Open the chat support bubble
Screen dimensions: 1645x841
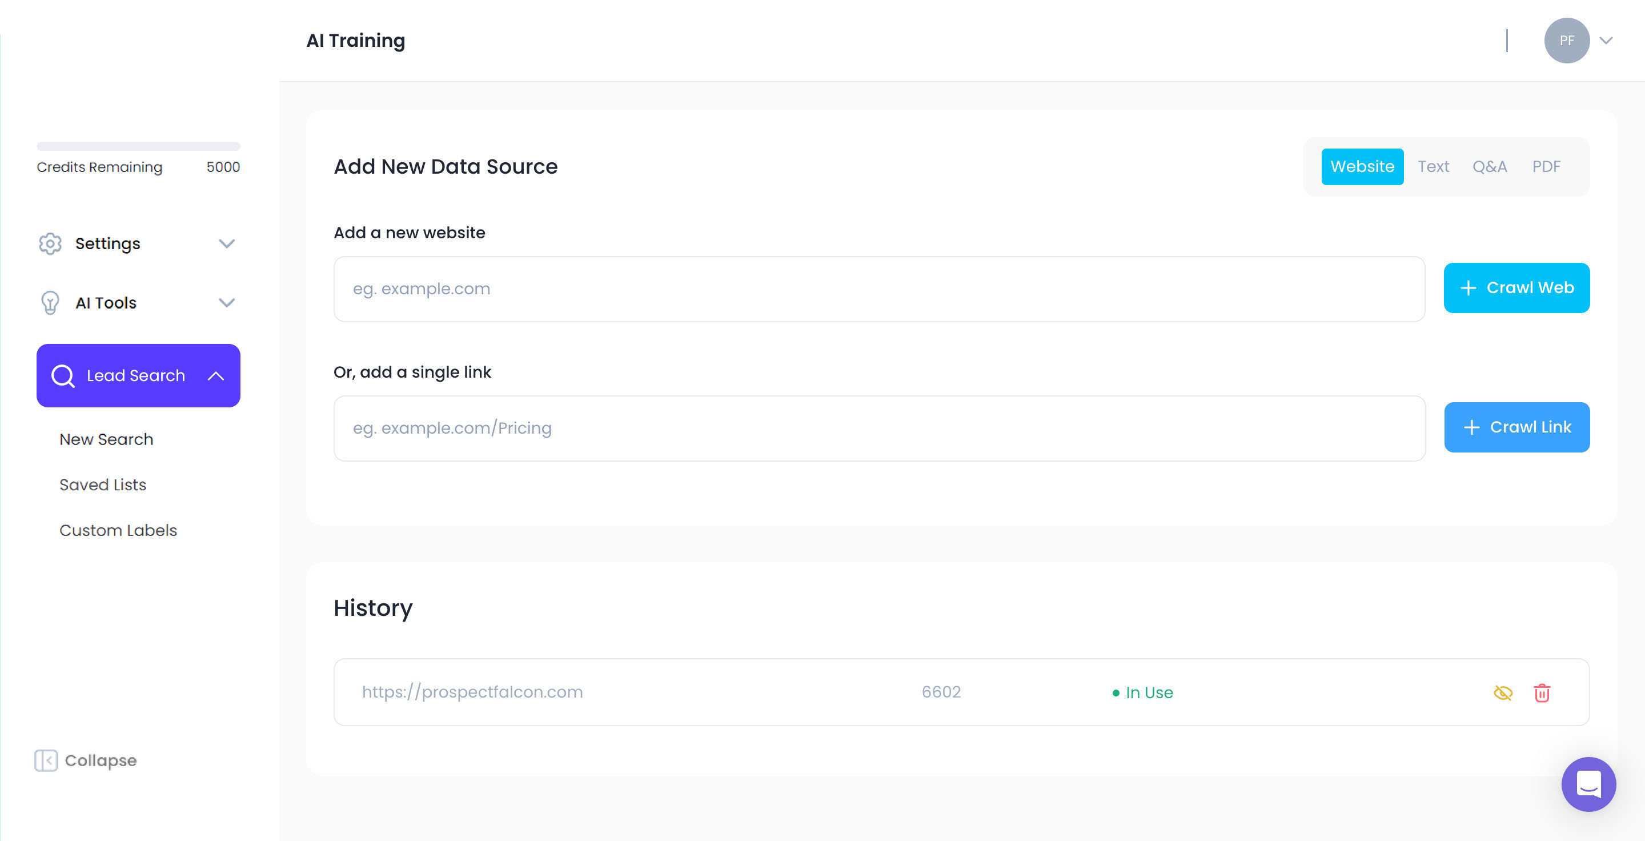1588,783
